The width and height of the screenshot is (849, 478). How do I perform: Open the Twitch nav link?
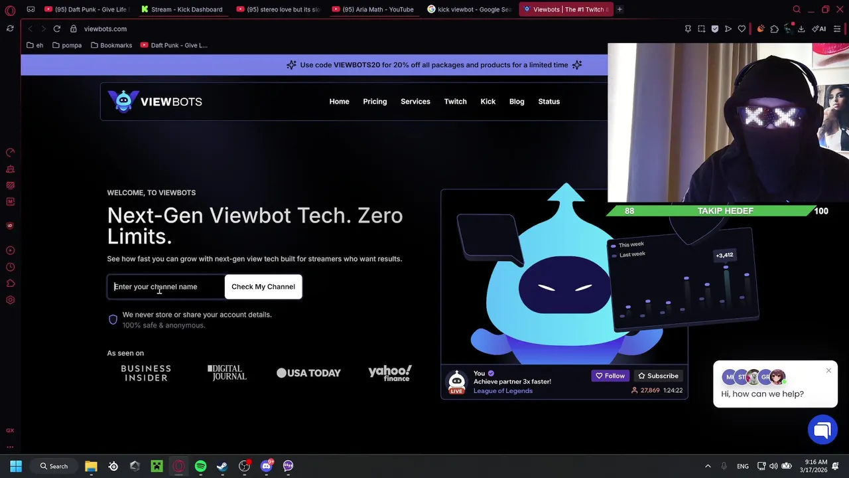(455, 102)
